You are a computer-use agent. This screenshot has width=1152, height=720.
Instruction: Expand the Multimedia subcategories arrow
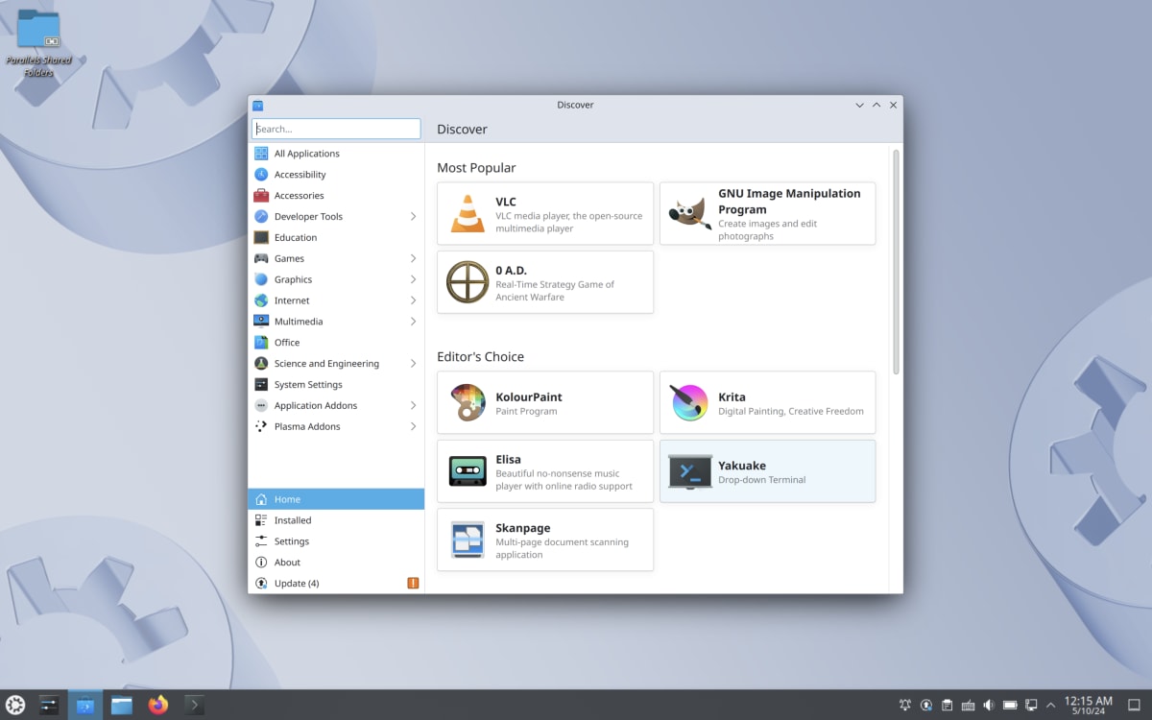coord(413,322)
